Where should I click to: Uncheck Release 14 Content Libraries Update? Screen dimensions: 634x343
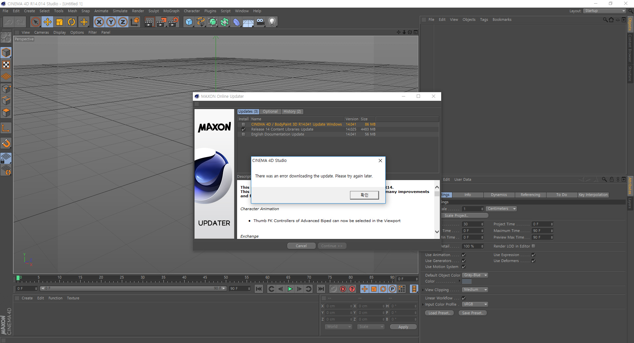[x=243, y=130]
